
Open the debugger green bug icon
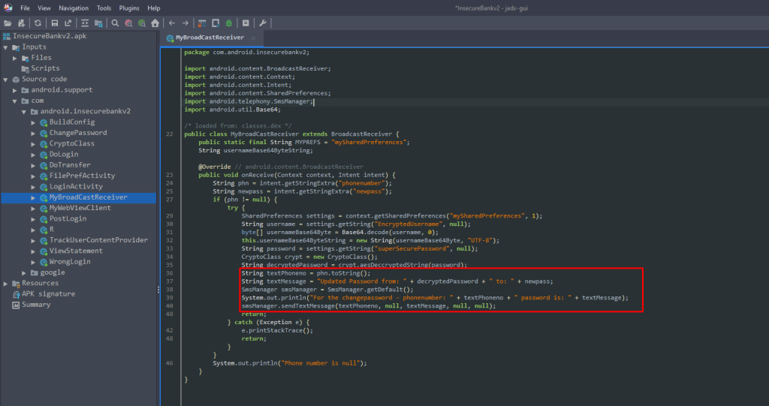tap(229, 23)
